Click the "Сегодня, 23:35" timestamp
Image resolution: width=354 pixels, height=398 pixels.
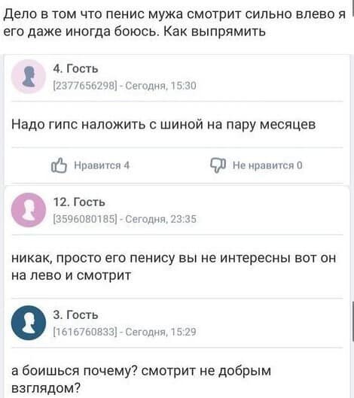click(161, 219)
